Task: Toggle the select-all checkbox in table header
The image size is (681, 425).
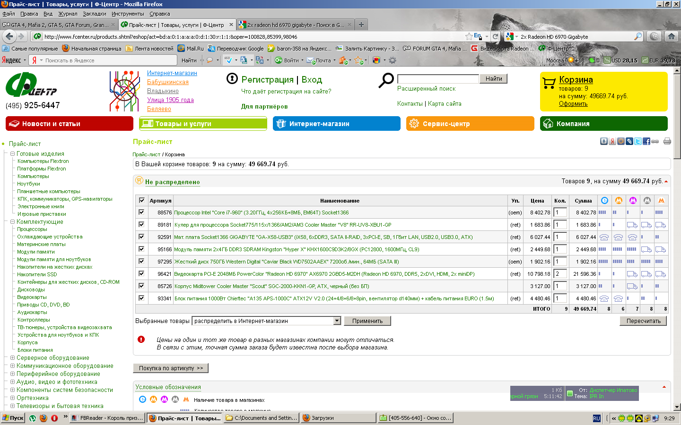Action: pos(141,200)
